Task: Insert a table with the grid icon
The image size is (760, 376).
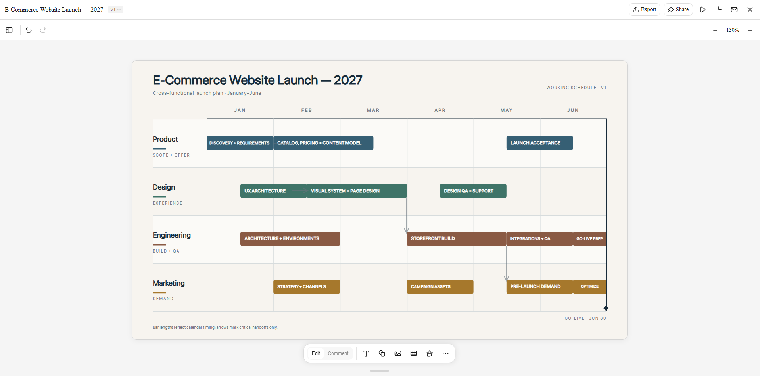Action: click(414, 353)
